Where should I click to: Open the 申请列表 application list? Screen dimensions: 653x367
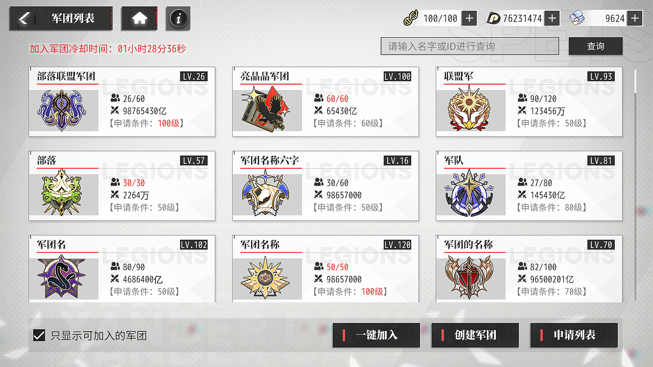coord(574,335)
